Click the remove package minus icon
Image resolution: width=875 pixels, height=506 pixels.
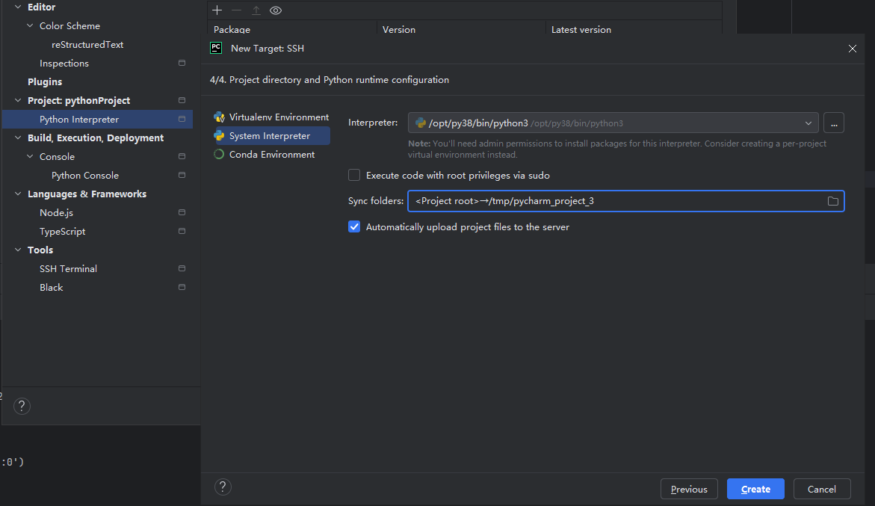pos(237,10)
